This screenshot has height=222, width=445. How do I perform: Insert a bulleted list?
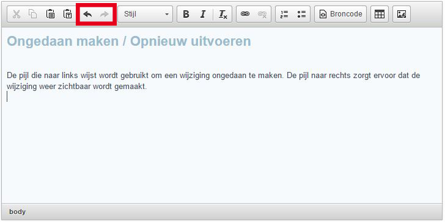pos(301,14)
